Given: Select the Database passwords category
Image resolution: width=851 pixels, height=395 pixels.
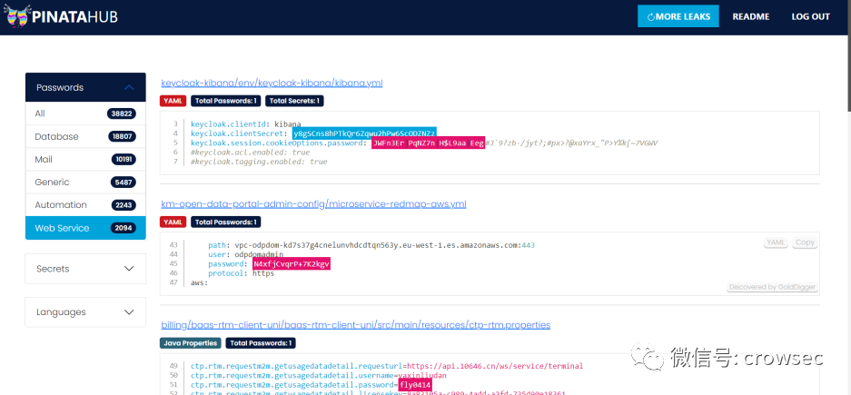Looking at the screenshot, I should (85, 136).
